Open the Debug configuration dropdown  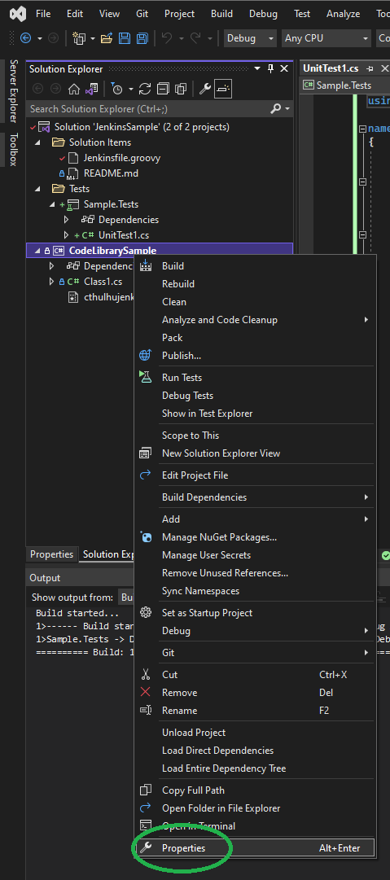click(250, 38)
